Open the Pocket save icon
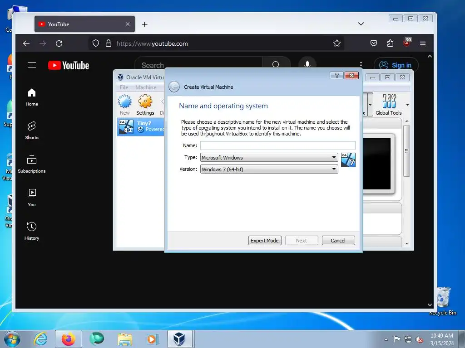Screen dimensions: 465x348 click(x=374, y=43)
